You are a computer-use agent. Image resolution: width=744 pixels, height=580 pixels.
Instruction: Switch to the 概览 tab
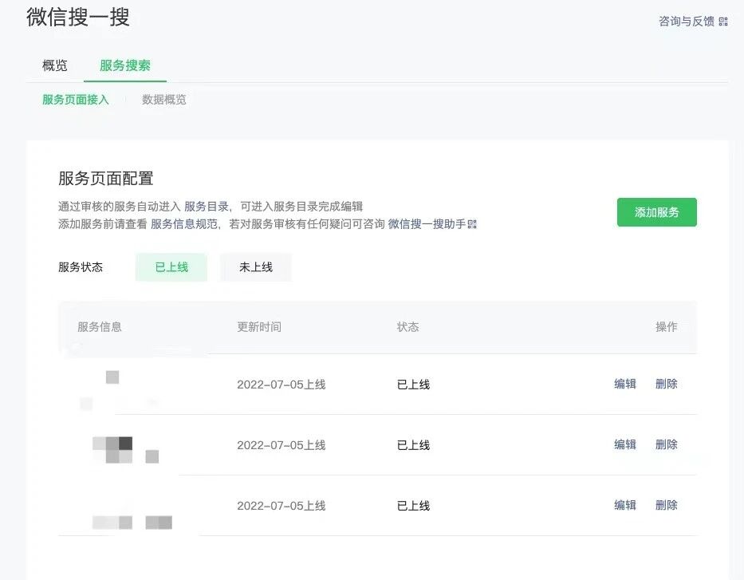[x=54, y=65]
